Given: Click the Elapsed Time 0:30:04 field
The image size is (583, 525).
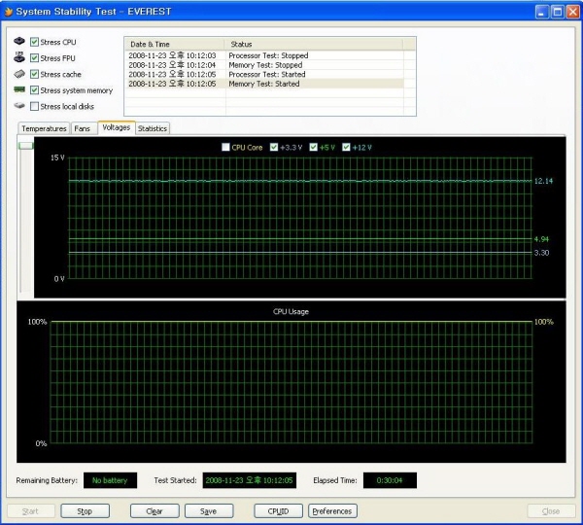Looking at the screenshot, I should coord(390,480).
